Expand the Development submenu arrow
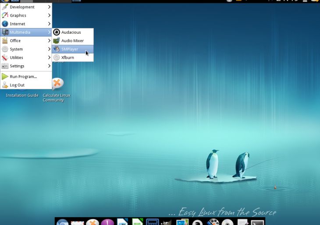The image size is (320, 225). (x=49, y=7)
